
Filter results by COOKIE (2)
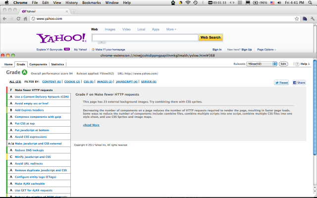72,82
